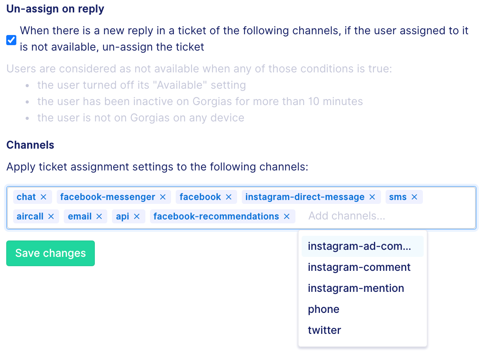
Task: Remove the facebook channel tag
Action: coord(229,197)
